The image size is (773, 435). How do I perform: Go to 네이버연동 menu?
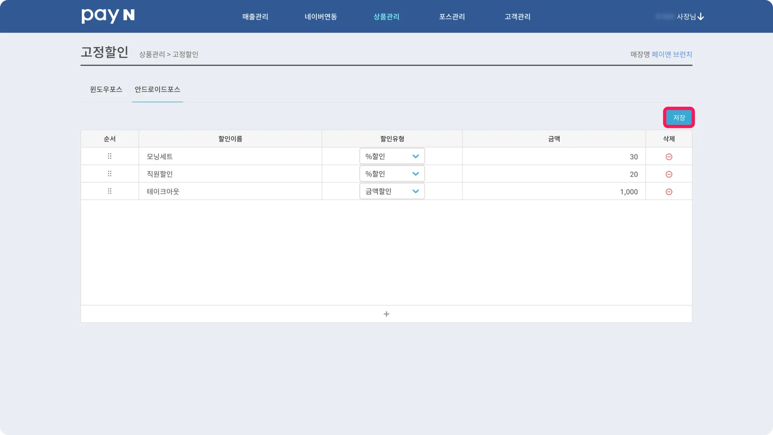321,17
